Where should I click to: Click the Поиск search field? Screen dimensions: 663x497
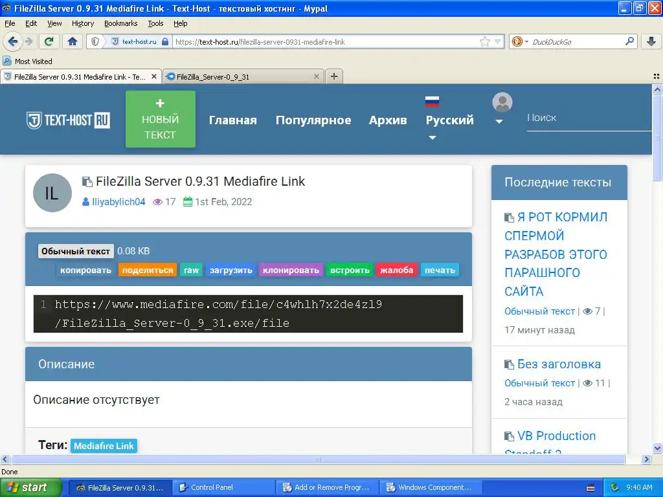point(589,118)
